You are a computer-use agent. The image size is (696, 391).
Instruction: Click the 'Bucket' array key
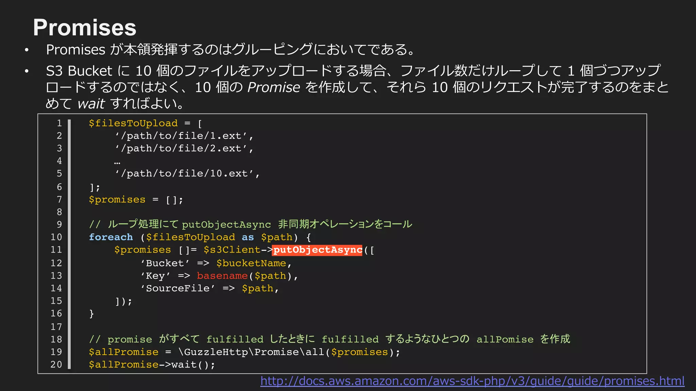[x=165, y=263]
